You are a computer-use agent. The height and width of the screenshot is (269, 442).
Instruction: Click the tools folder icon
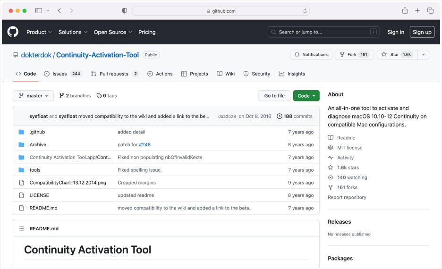click(21, 170)
